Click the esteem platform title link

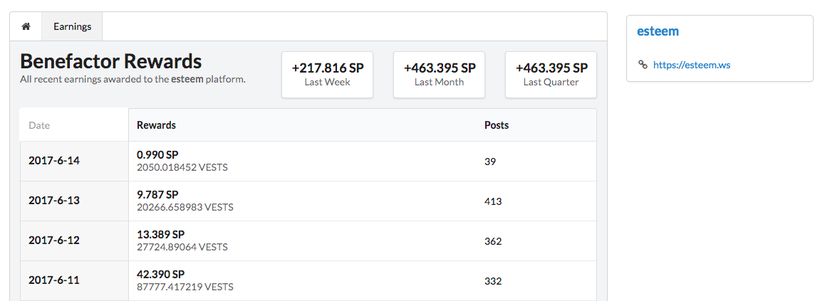(x=658, y=31)
